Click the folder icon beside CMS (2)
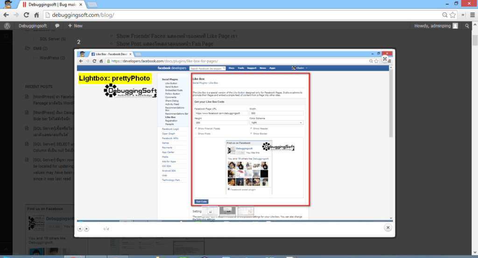Screen dimensions: 478x258 pyautogui.click(x=28, y=48)
